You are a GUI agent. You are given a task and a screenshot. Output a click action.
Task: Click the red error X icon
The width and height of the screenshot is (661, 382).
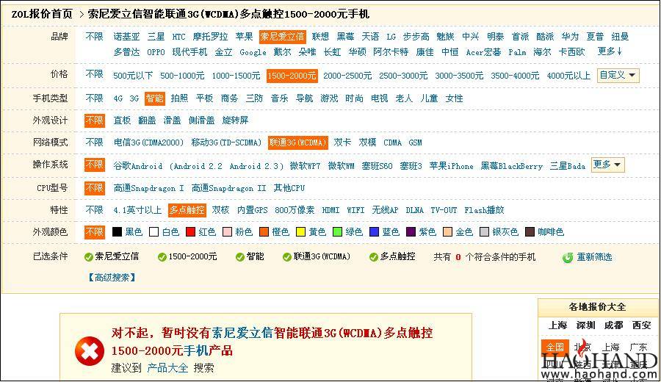point(90,351)
